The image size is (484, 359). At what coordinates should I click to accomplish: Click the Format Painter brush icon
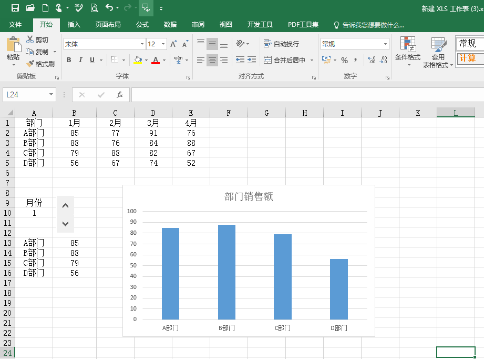point(30,64)
